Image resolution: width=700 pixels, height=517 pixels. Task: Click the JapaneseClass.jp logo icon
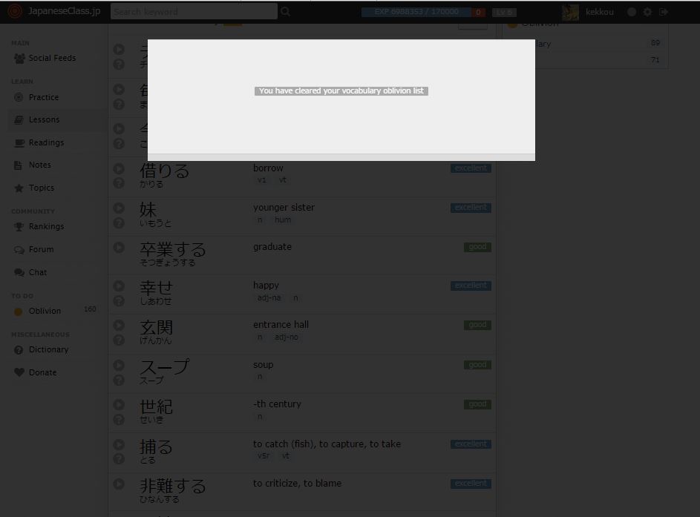point(14,12)
